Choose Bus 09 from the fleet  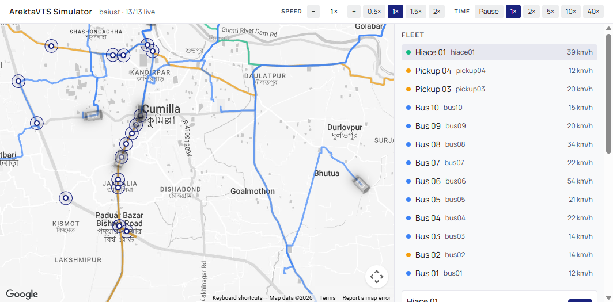[x=500, y=126]
